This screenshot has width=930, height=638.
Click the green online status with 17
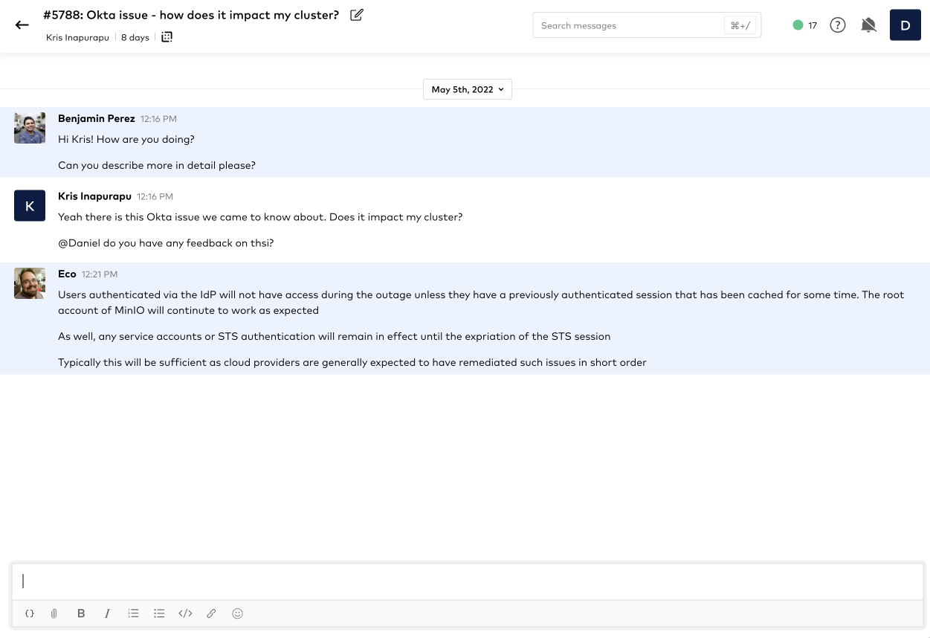click(805, 25)
